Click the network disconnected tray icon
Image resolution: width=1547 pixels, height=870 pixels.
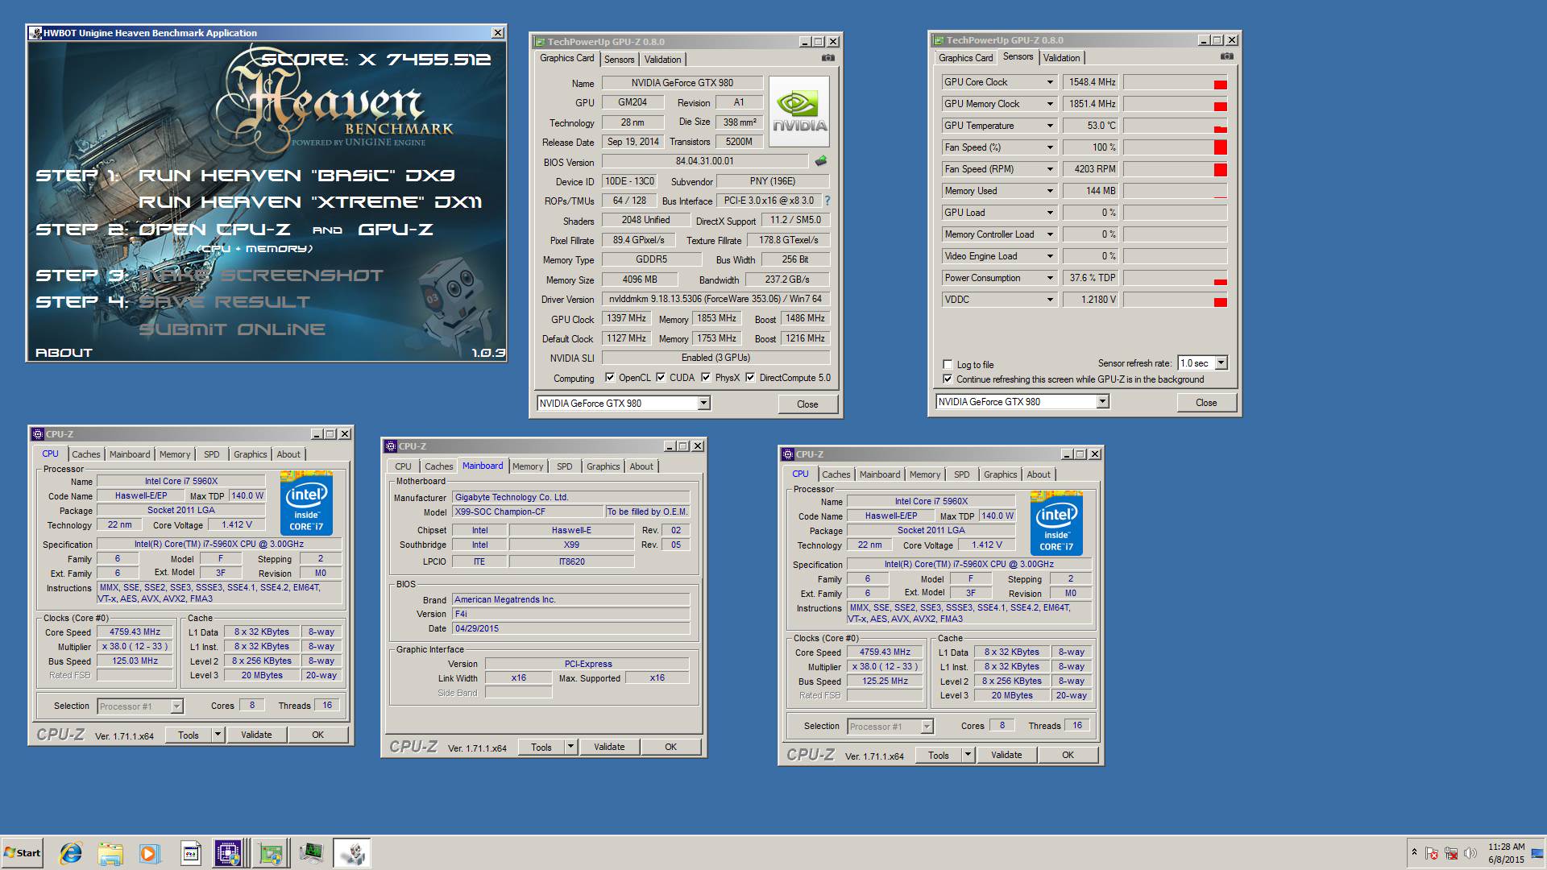point(1451,853)
